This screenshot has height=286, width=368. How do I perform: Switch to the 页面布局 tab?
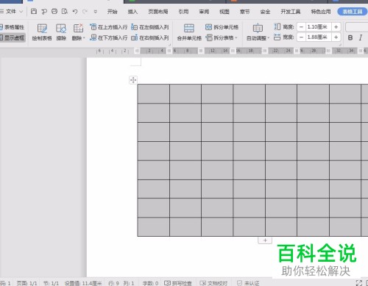tap(158, 12)
